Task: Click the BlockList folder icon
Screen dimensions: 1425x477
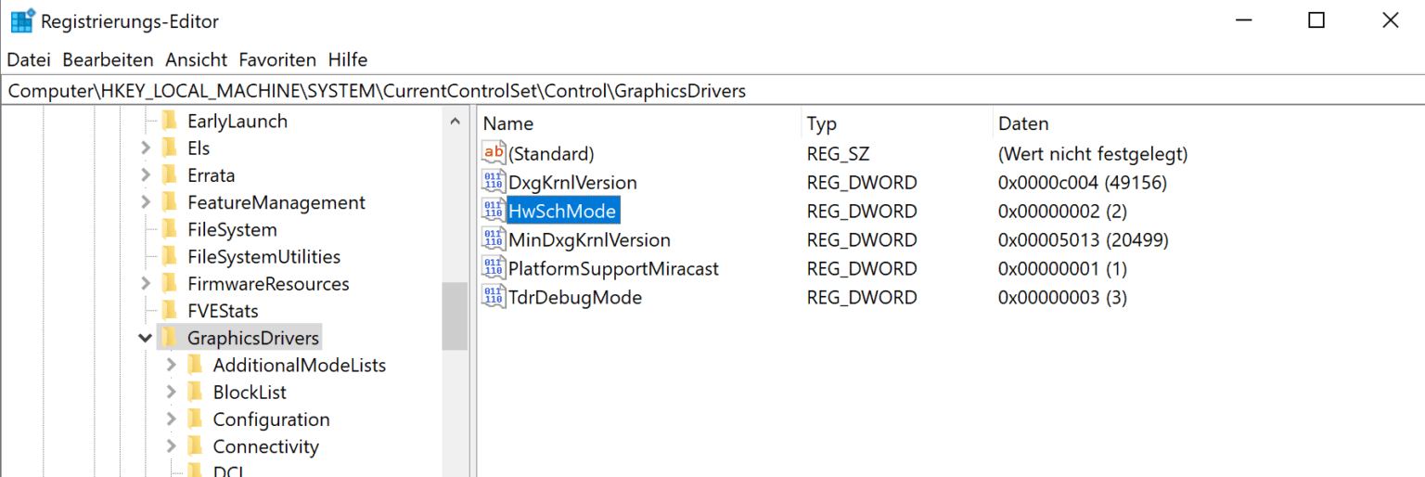Action: [x=195, y=392]
